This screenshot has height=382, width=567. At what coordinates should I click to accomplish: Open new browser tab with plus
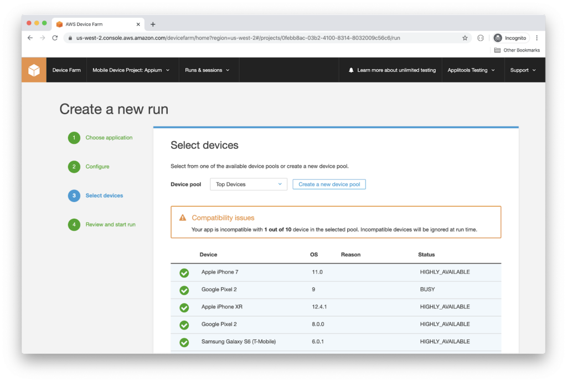[x=153, y=24]
